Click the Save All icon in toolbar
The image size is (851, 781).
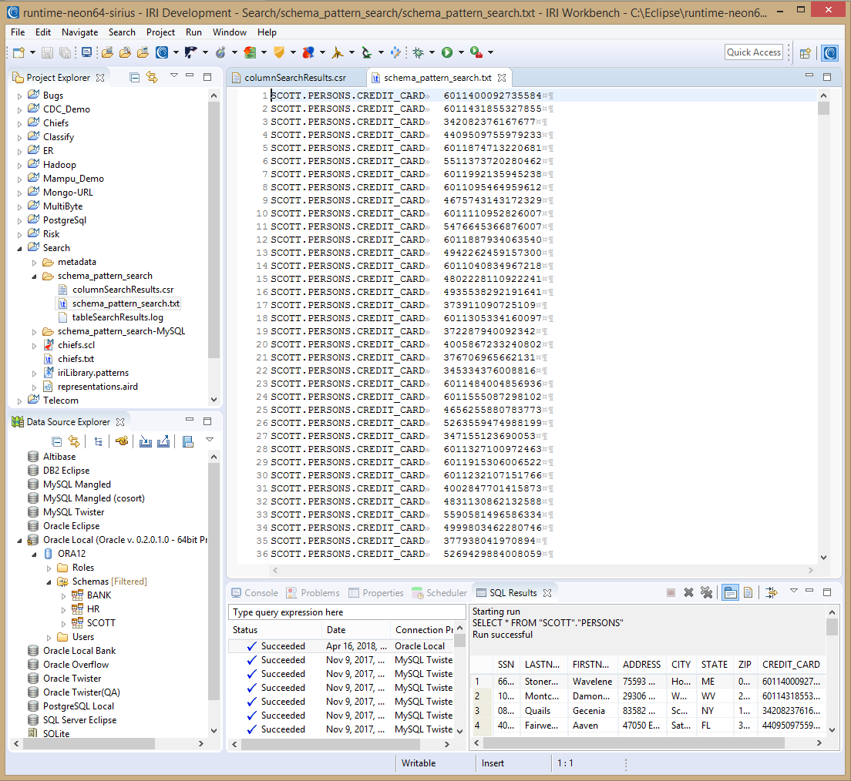point(65,52)
